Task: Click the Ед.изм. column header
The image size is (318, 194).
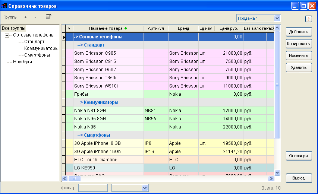Action: pos(207,28)
